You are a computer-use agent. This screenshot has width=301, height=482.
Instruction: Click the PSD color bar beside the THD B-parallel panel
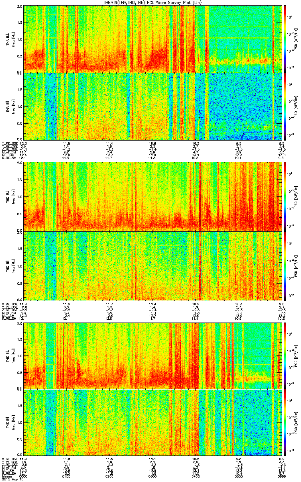[285, 265]
